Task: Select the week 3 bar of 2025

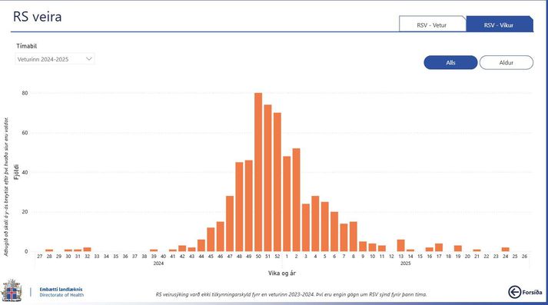Action: pos(306,227)
